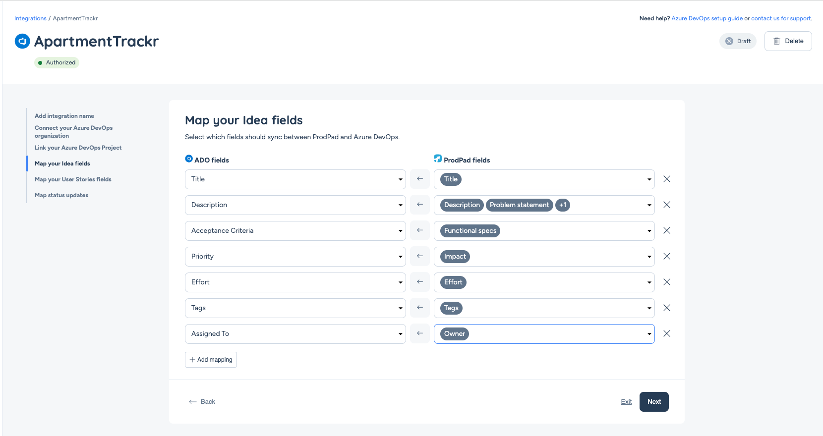Toggle sync direction arrow for Acceptance Criteria row
The height and width of the screenshot is (436, 823).
click(x=420, y=230)
